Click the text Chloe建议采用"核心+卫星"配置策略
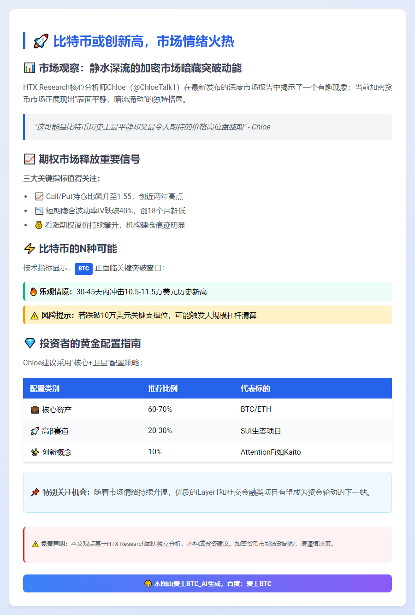Viewport: 415px width, 615px height. [83, 363]
